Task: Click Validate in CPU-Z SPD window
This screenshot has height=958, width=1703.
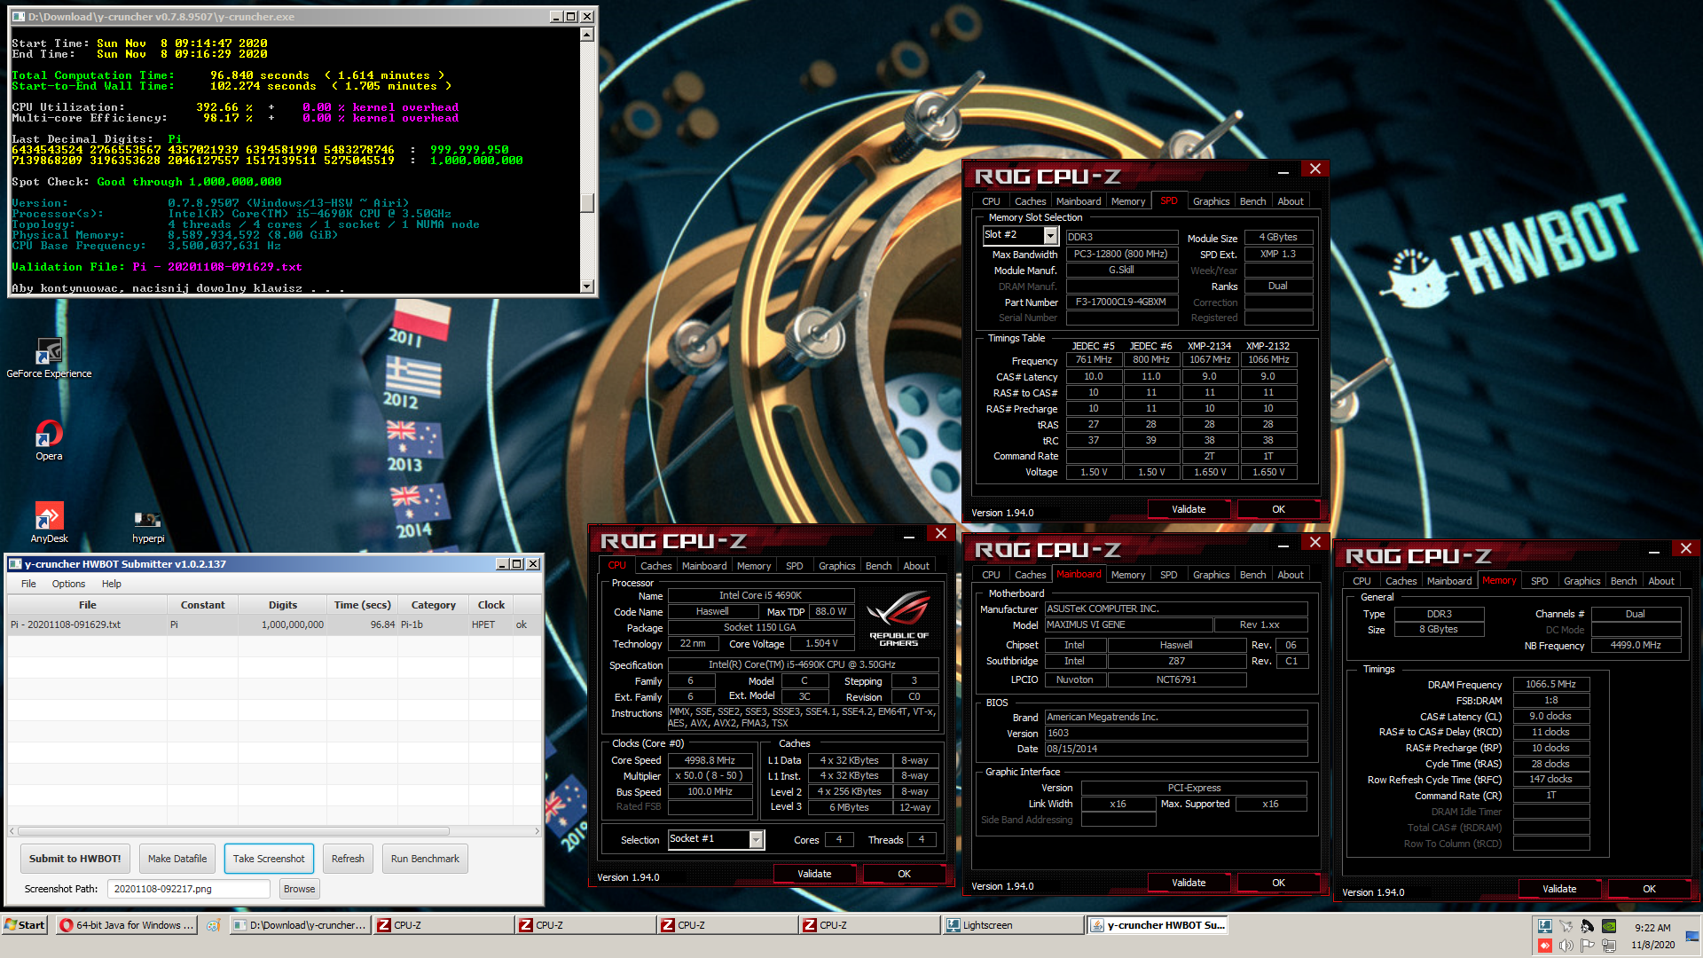Action: pos(1189,509)
